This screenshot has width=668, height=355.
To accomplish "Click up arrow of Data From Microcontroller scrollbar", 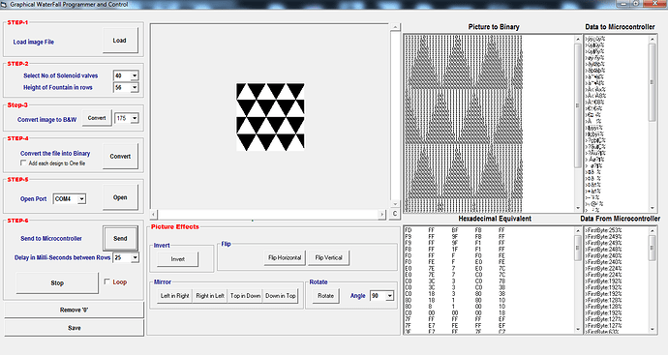I will [653, 231].
